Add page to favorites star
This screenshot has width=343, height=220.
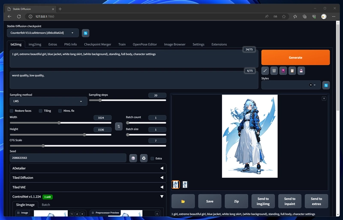[284, 16]
